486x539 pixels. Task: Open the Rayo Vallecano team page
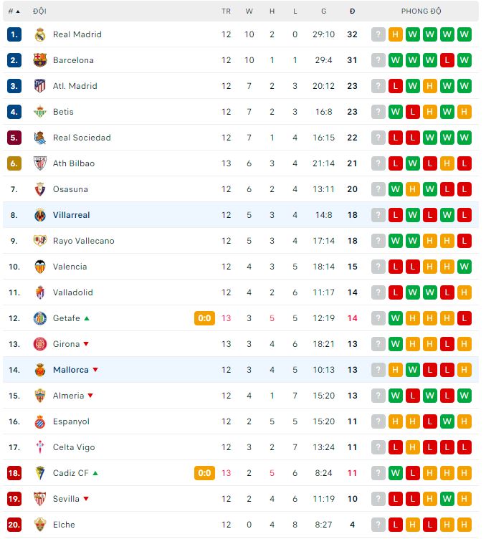click(83, 241)
